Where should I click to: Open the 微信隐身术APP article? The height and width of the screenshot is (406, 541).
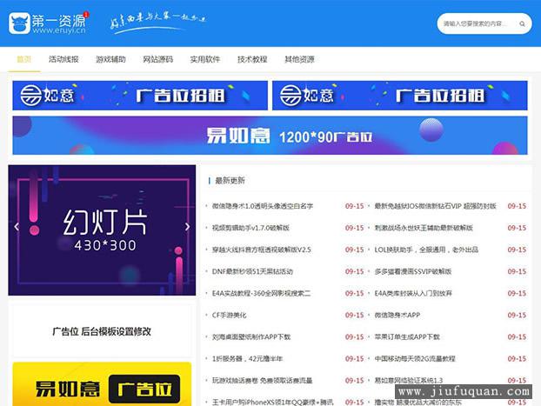point(397,316)
